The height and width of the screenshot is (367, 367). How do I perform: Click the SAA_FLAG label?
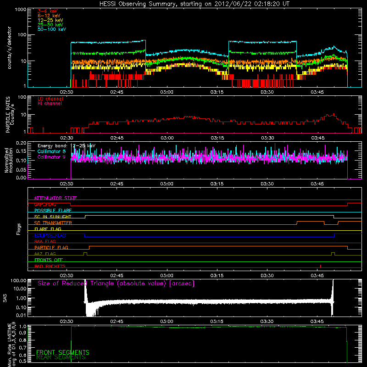(x=45, y=241)
